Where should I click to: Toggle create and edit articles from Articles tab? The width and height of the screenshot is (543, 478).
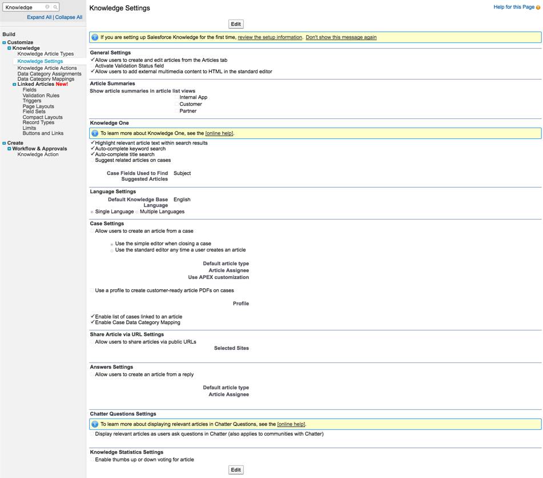click(92, 60)
